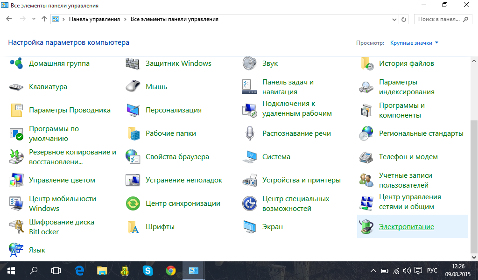
Task: Click the Поиск в панели search field
Action: pos(443,19)
